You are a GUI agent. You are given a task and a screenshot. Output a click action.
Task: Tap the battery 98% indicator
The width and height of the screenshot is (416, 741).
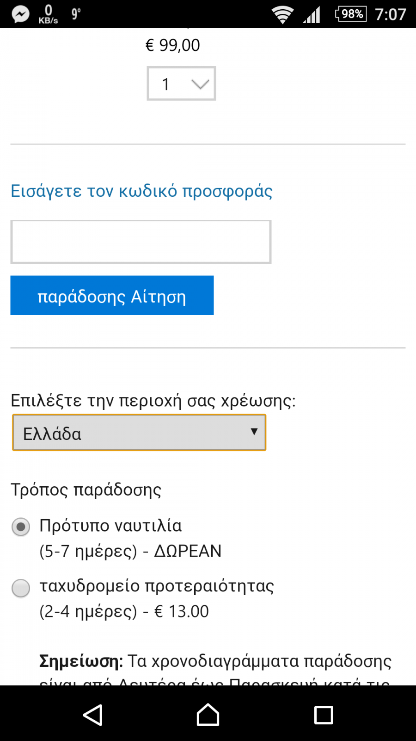click(351, 14)
